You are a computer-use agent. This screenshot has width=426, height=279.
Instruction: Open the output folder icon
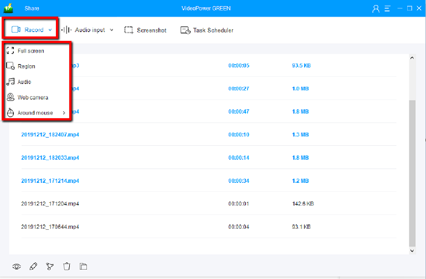(x=83, y=266)
